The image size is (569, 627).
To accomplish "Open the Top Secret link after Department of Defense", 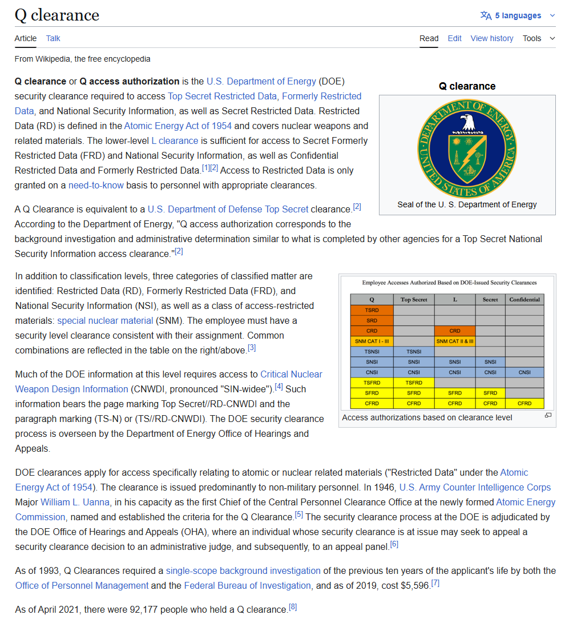I will coord(286,210).
